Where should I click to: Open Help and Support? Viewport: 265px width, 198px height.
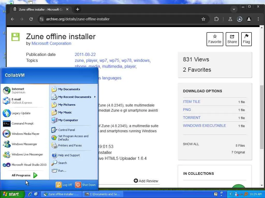point(74,155)
